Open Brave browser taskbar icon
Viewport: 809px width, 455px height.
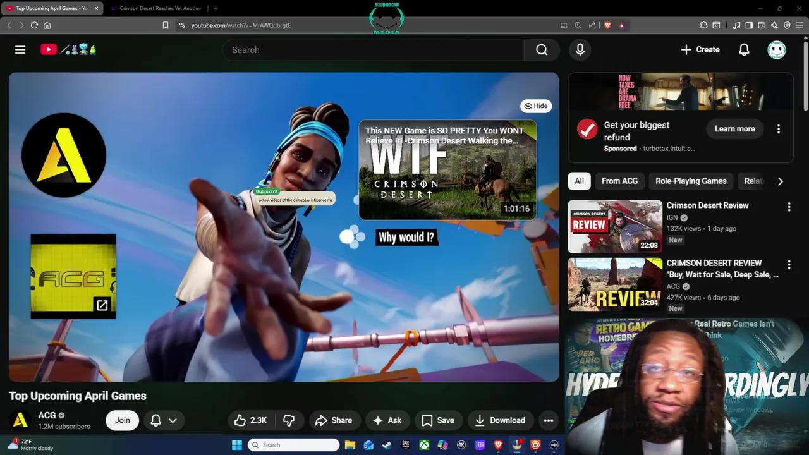tap(498, 446)
